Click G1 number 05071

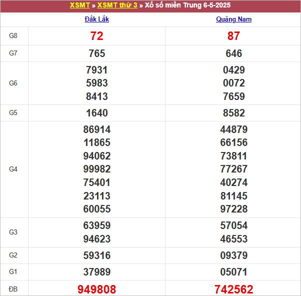point(233,272)
